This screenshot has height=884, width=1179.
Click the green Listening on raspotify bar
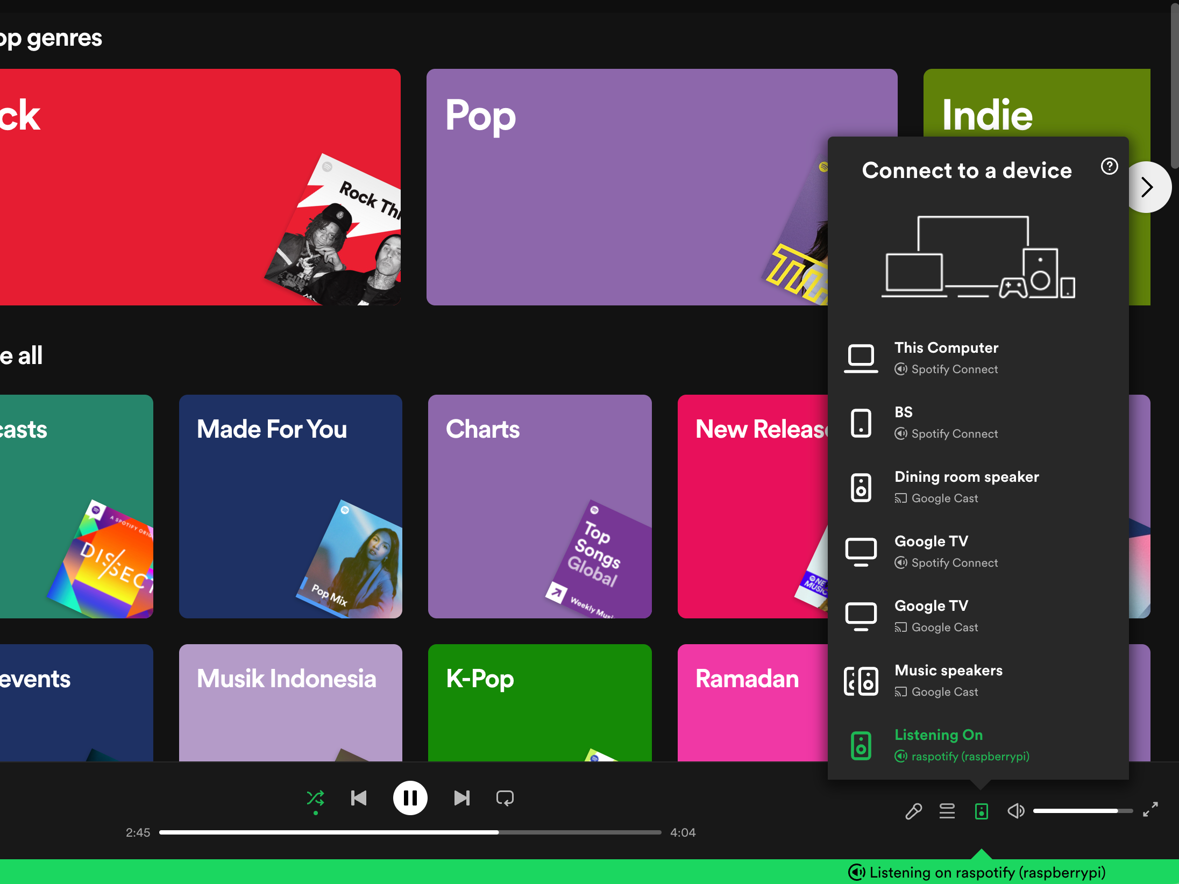coord(589,872)
